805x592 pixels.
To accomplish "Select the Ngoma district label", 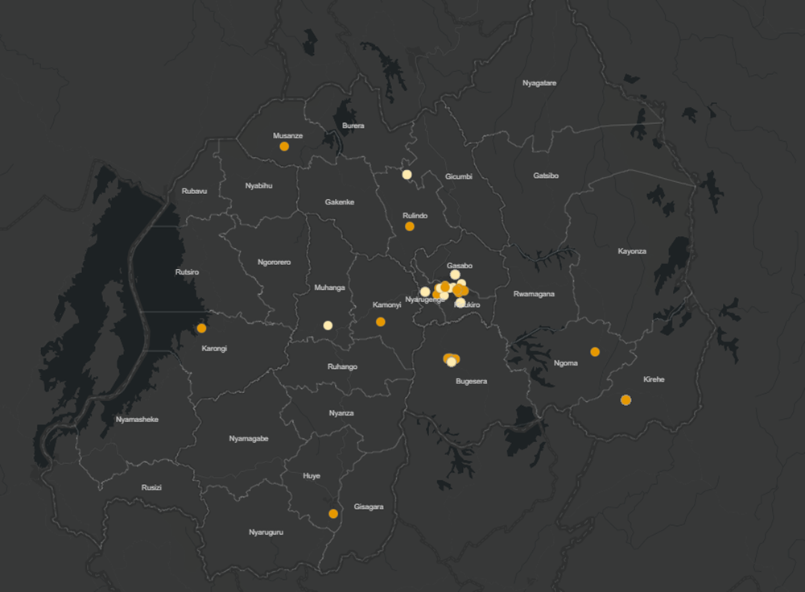I will coord(566,362).
